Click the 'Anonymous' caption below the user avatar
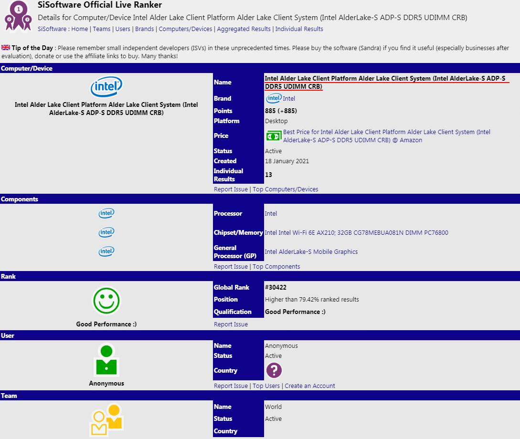 (x=106, y=383)
